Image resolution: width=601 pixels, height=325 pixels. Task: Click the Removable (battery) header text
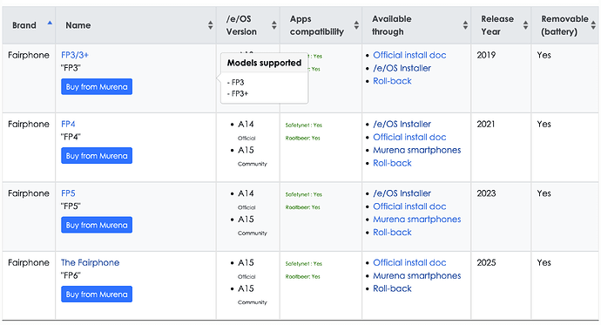click(564, 25)
